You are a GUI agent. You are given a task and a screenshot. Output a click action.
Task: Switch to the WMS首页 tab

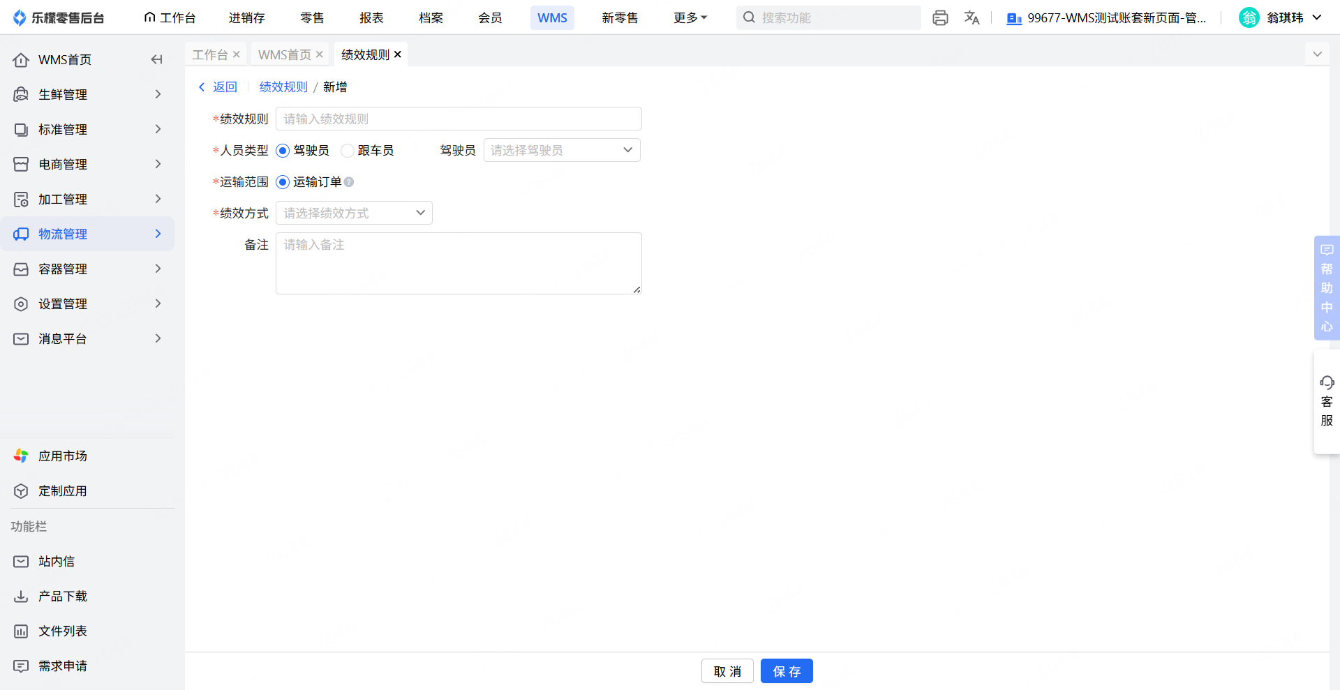pos(285,54)
